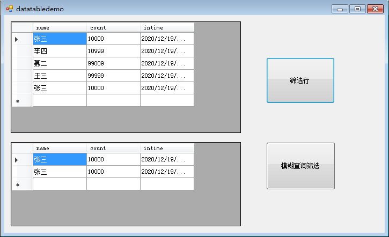Select the 10999 count cell
The height and width of the screenshot is (237, 389).
(113, 51)
